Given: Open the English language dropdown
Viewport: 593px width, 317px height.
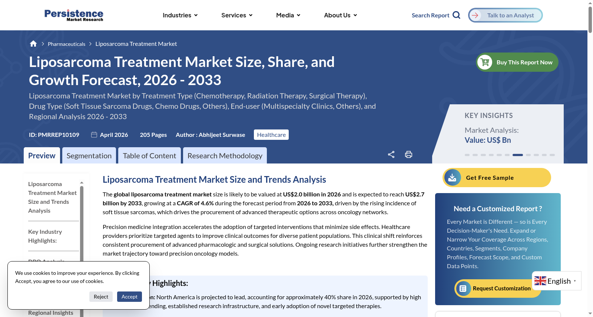Looking at the screenshot, I should pos(557,281).
